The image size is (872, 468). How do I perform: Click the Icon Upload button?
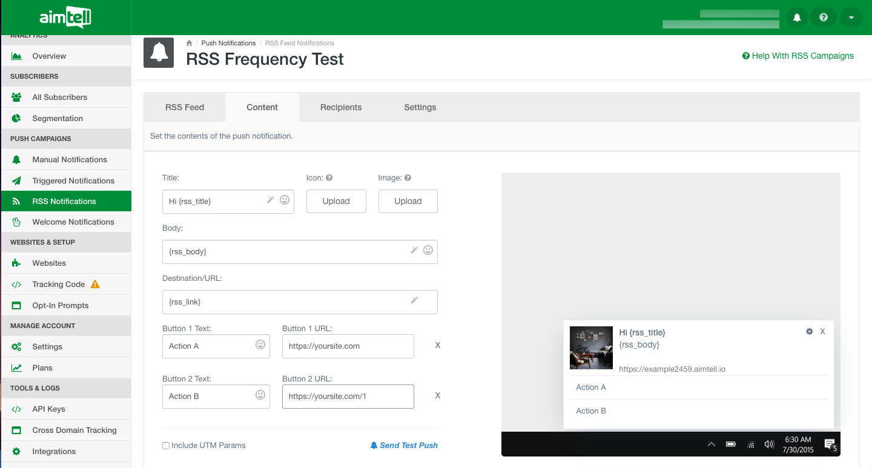coord(336,201)
